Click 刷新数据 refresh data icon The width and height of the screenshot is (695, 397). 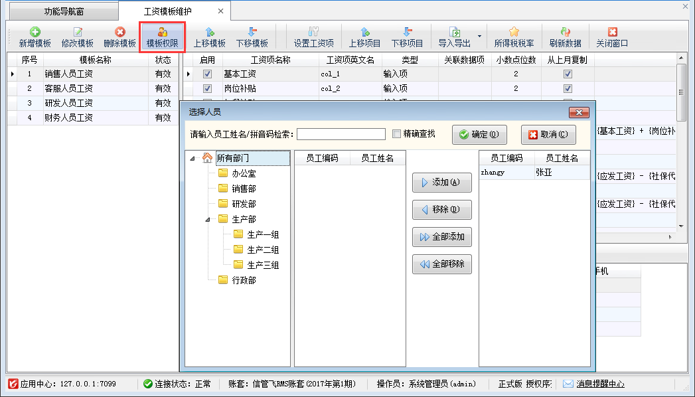click(x=565, y=32)
